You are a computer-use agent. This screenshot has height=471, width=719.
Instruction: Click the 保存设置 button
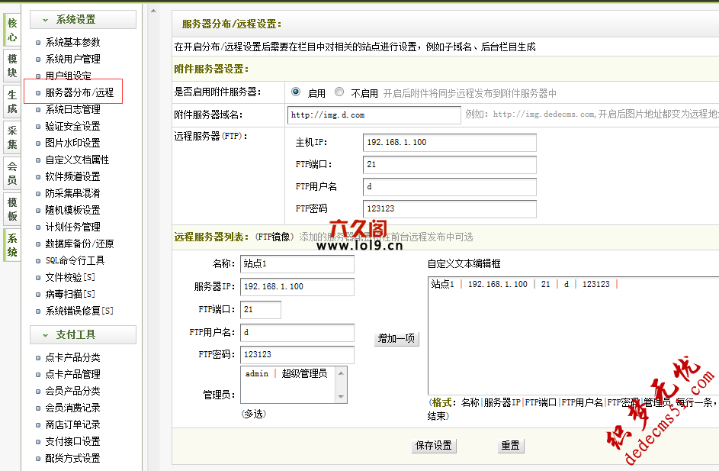pyautogui.click(x=433, y=446)
